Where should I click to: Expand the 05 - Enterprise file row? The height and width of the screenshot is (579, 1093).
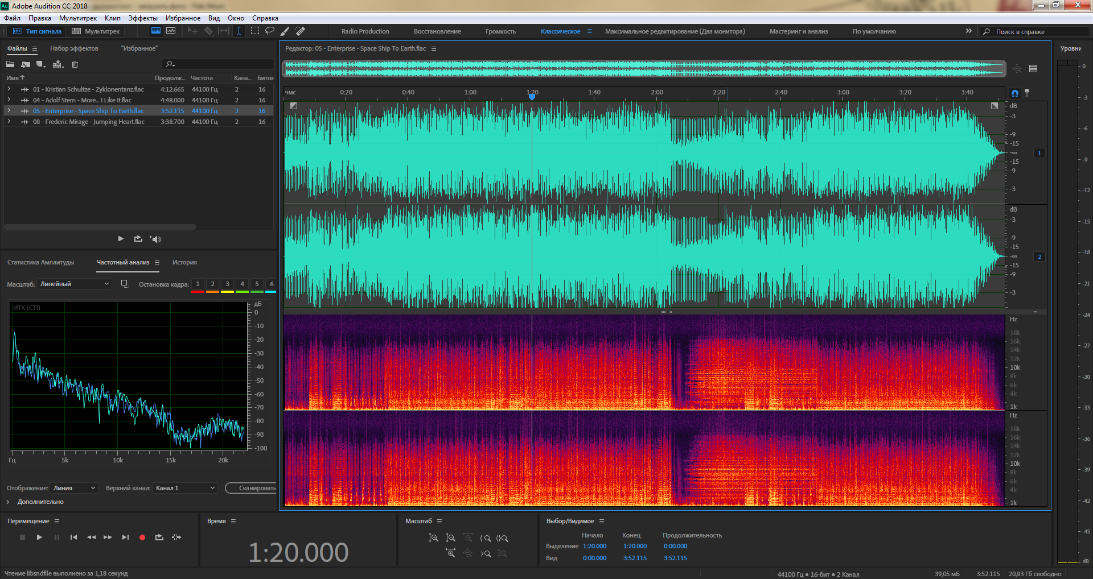(9, 110)
